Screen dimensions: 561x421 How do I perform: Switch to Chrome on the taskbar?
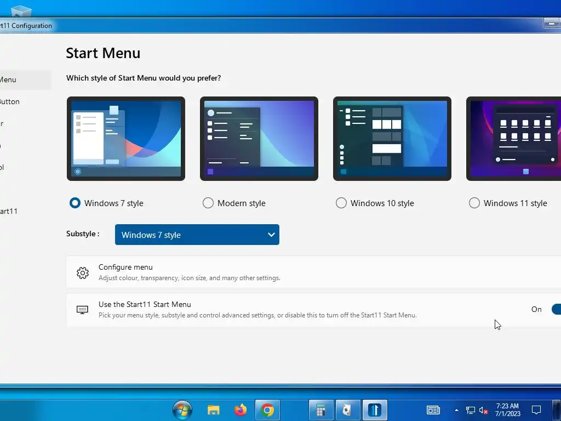tap(267, 410)
